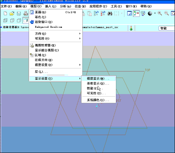Select no hidden display style icon

[x=19, y=20]
